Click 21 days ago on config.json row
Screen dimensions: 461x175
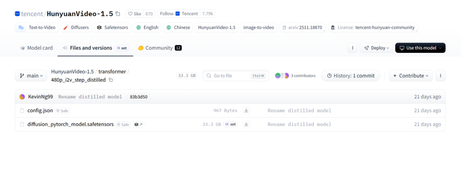(x=427, y=111)
